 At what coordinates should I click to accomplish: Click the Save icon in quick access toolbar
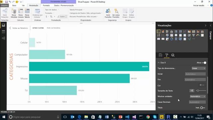click(x=6, y=2)
